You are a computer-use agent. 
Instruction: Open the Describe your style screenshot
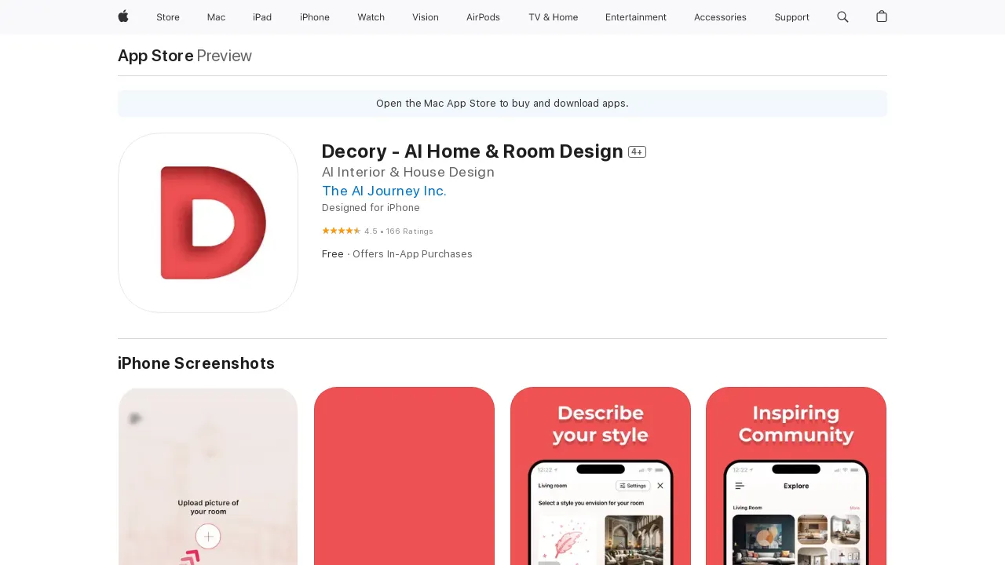click(601, 476)
